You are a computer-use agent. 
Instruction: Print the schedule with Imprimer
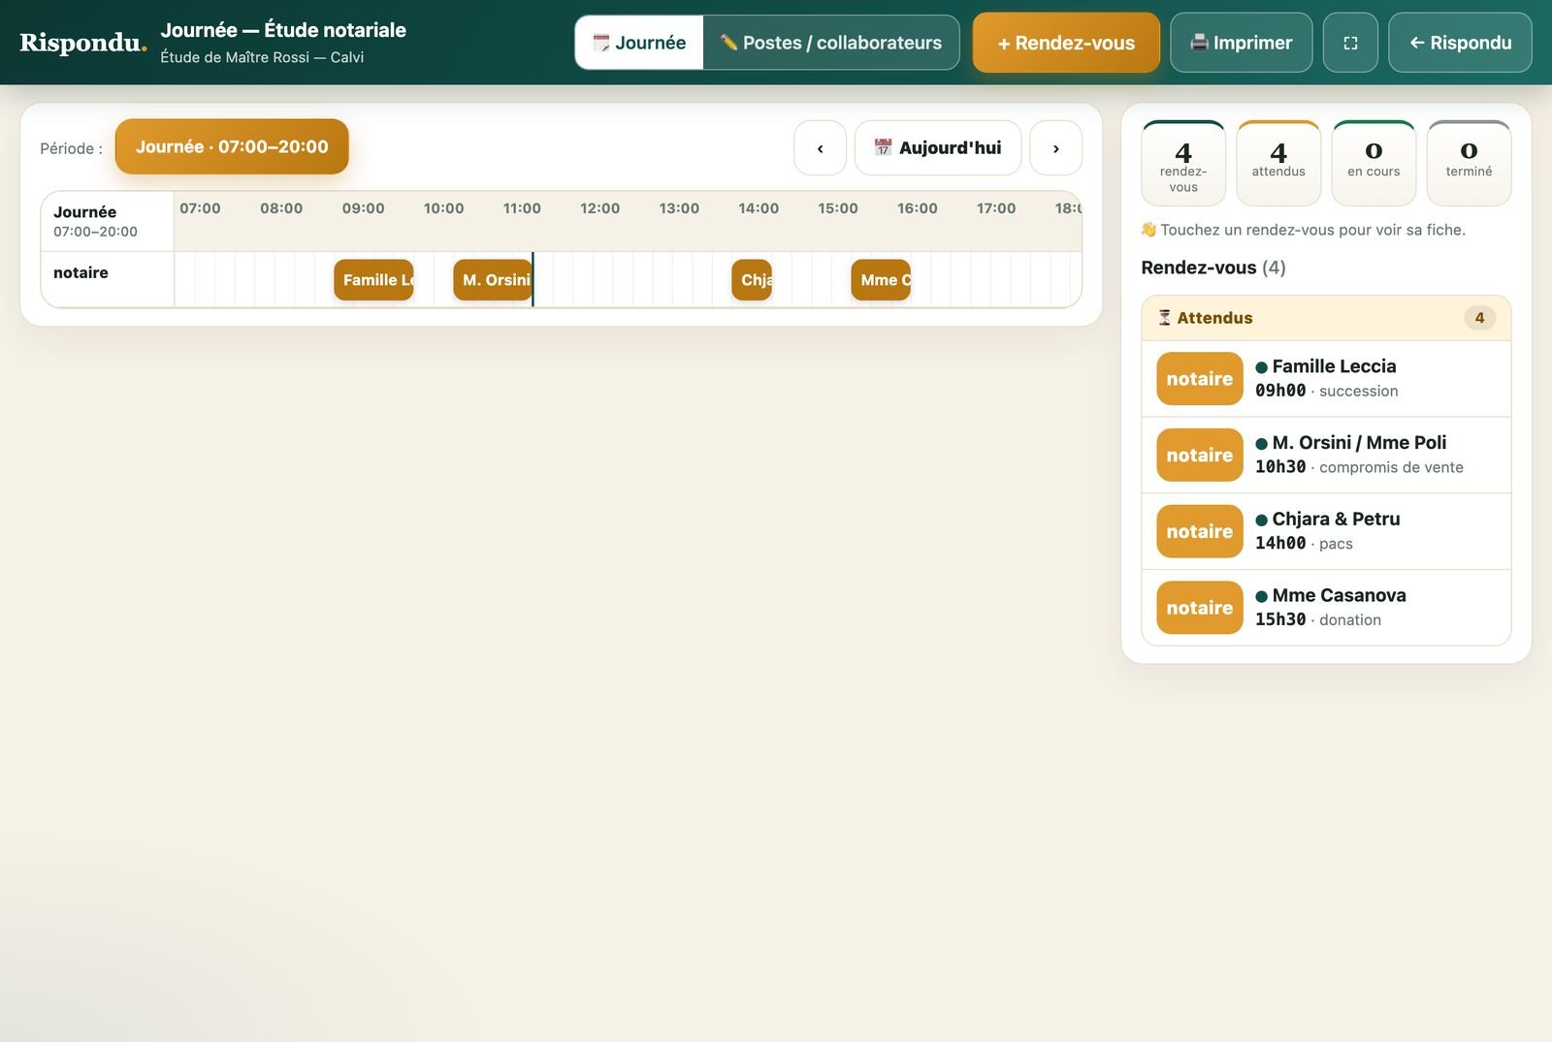pos(1241,43)
